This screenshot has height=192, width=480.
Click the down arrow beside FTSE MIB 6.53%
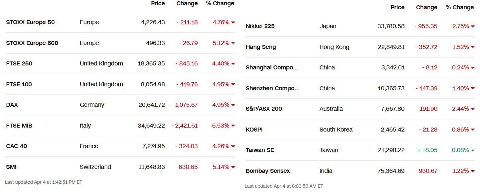click(233, 126)
